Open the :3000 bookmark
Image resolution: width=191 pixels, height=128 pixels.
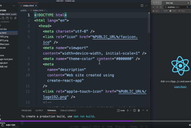point(164,11)
